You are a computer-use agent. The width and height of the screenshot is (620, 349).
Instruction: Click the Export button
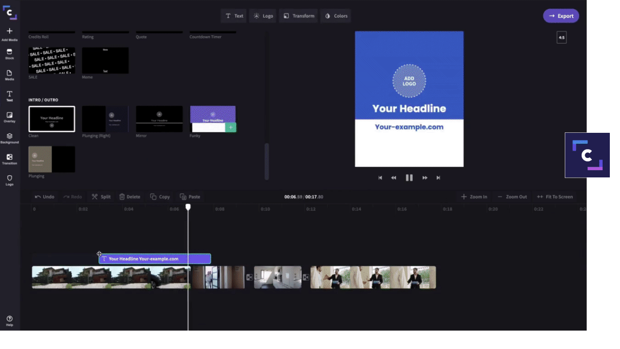click(561, 16)
